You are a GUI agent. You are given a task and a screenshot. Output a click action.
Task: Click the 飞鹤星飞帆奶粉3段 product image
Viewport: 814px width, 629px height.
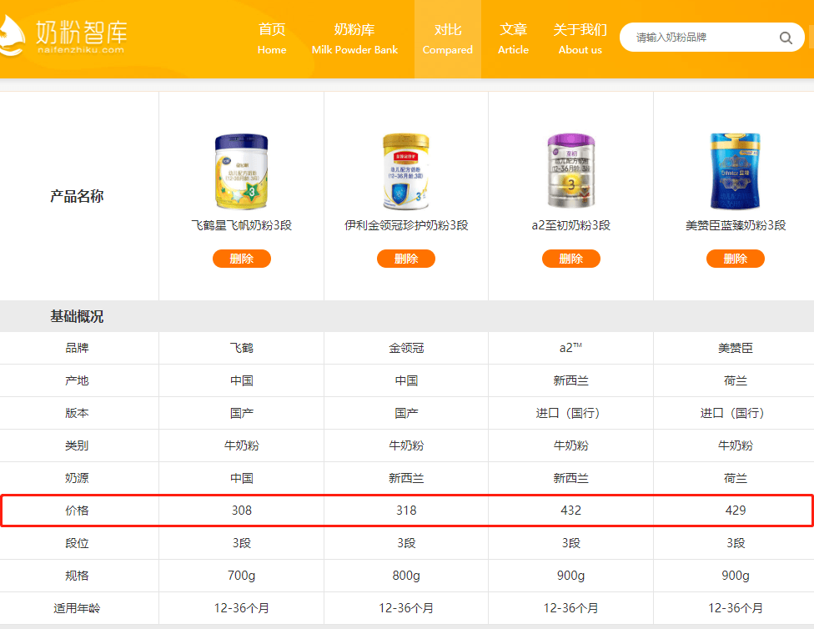coord(241,171)
